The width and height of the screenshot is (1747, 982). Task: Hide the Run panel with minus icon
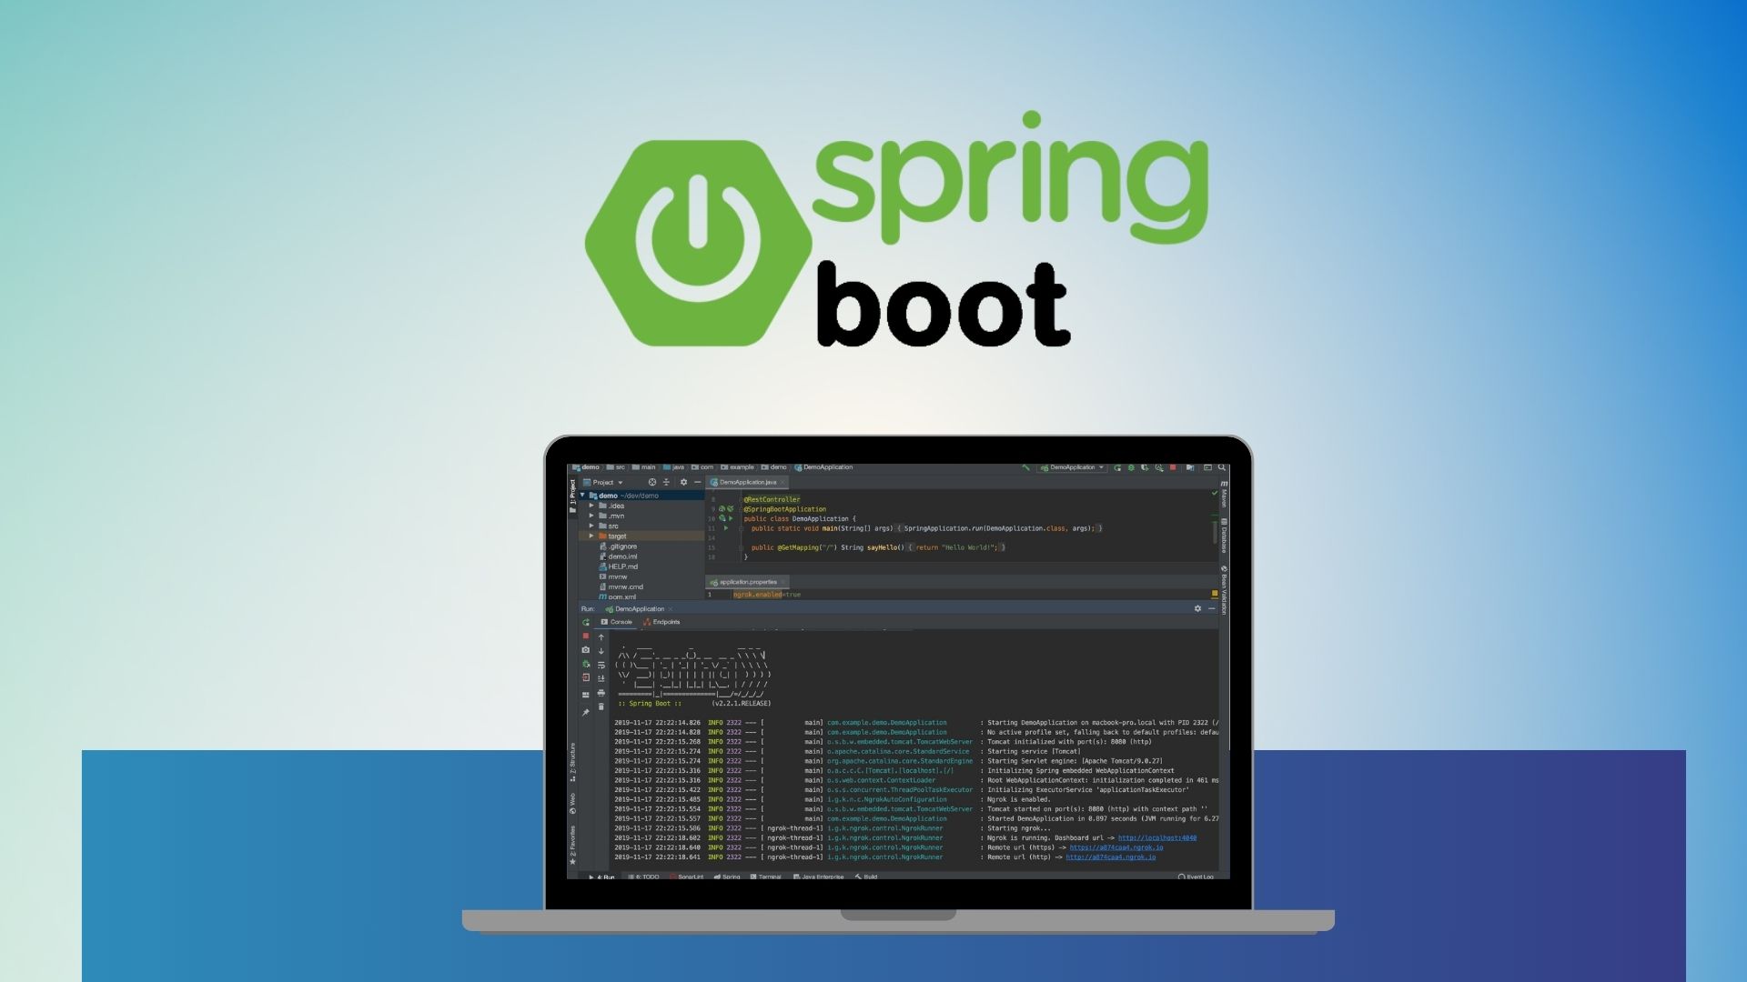[x=1211, y=608]
